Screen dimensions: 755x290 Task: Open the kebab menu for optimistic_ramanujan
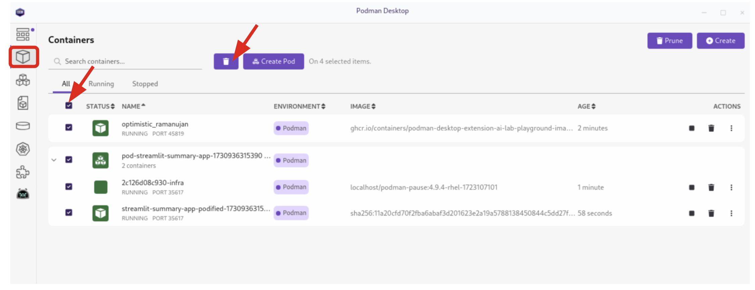[x=731, y=128]
